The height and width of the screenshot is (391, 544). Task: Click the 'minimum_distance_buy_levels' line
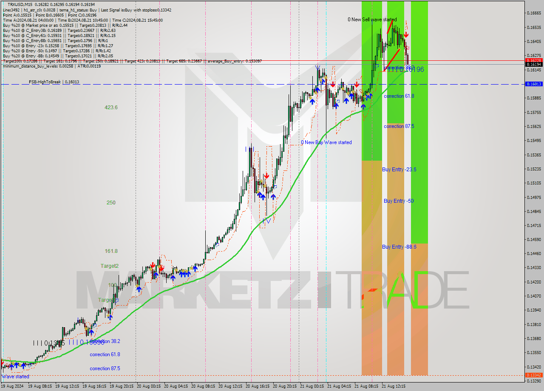pyautogui.click(x=51, y=66)
